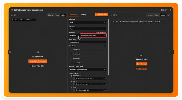Click the Execute step button in output panel

[141, 64]
